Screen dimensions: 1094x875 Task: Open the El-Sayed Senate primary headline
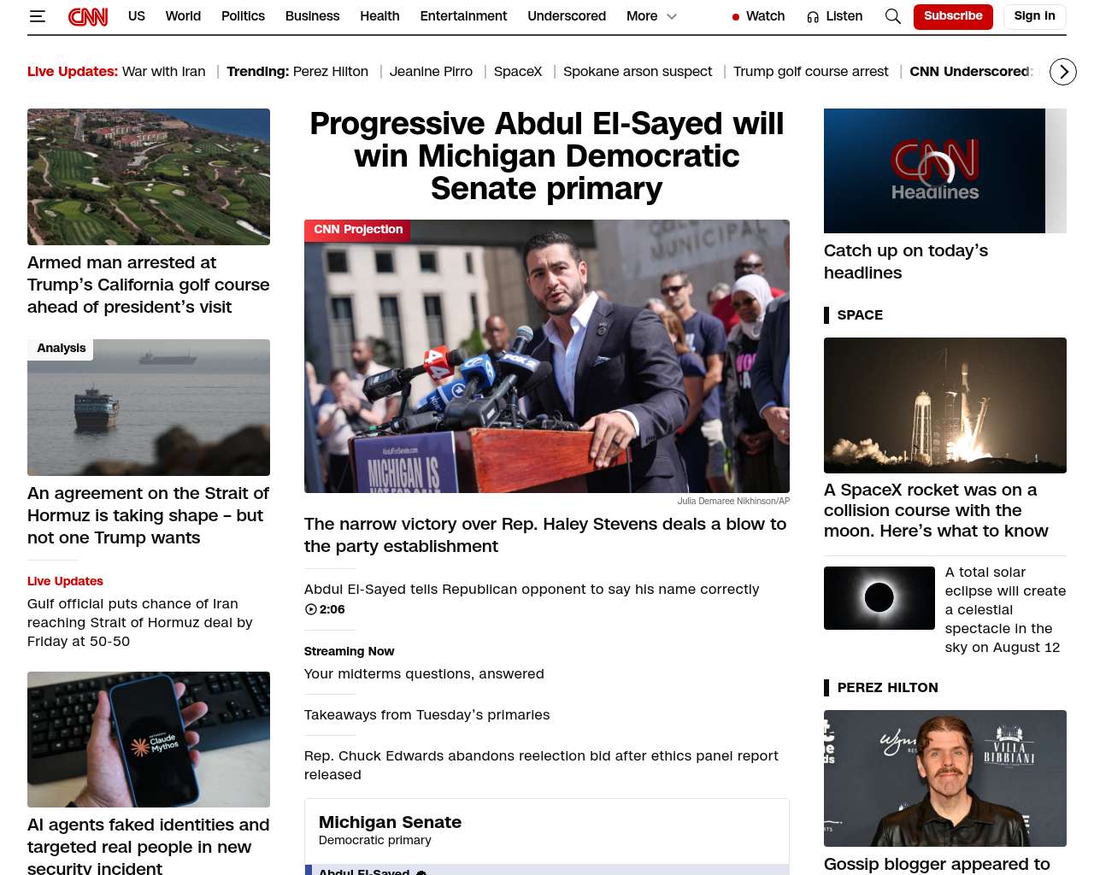547,156
